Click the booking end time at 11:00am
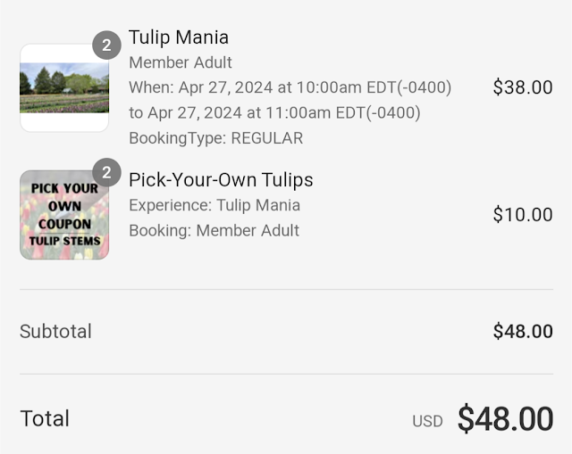Screen dimensions: 572x454 (274, 112)
